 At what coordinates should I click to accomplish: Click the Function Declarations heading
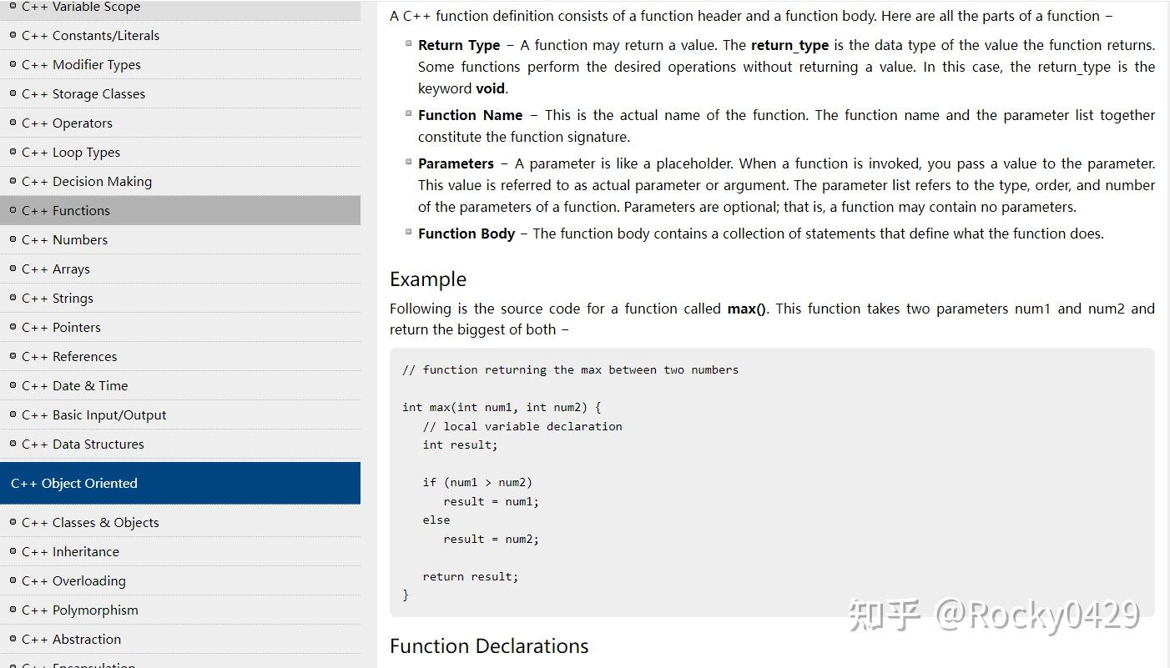click(489, 645)
